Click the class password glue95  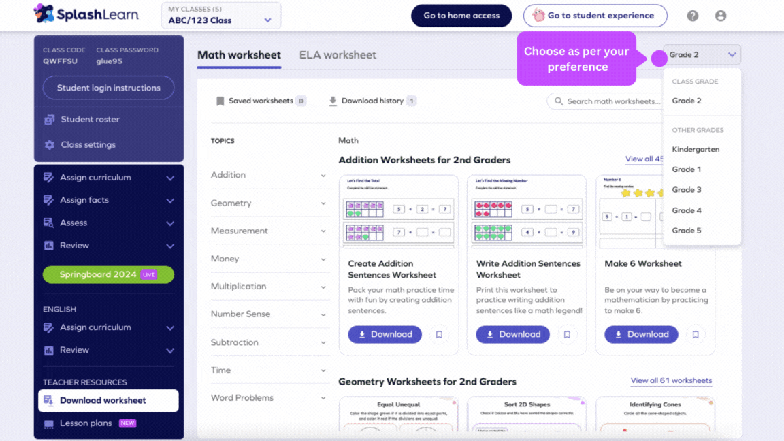coord(110,61)
